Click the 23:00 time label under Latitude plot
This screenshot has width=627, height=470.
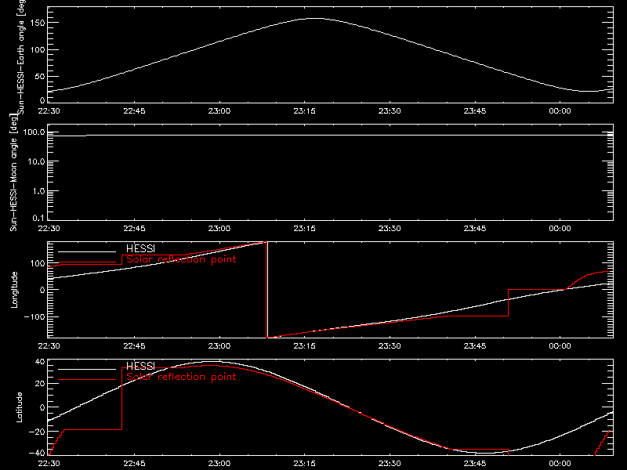click(219, 464)
